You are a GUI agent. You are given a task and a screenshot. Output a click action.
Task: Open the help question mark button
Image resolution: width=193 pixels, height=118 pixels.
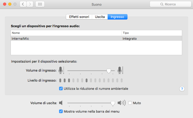[182, 89]
